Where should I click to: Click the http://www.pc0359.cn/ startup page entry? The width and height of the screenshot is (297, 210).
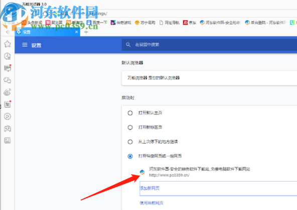coord(169,175)
